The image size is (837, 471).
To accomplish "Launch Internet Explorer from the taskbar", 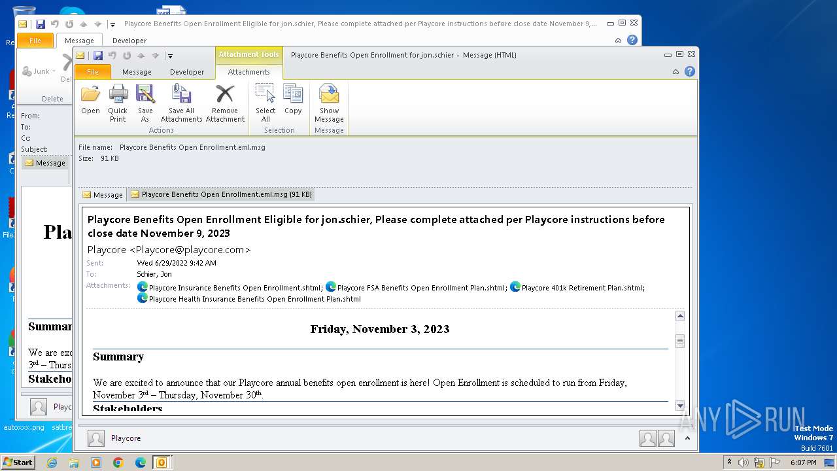I will 52,462.
